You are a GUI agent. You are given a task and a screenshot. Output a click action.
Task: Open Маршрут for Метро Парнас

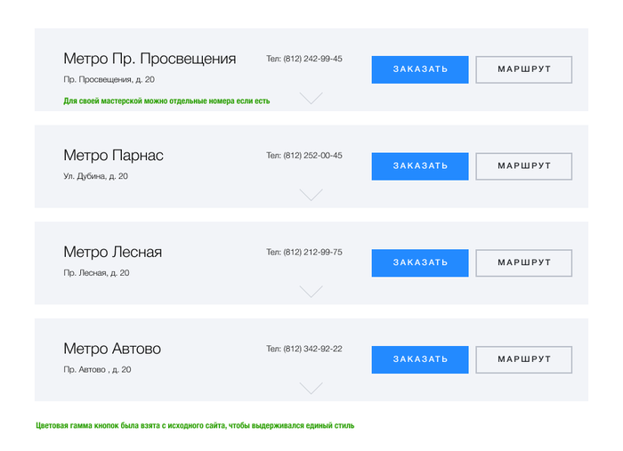(523, 166)
